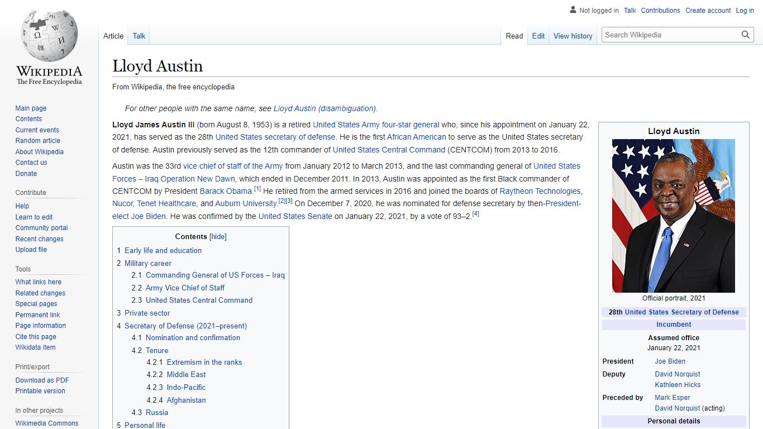Jump to Army Vice Chief of Staff section
This screenshot has width=763, height=429.
tap(185, 288)
